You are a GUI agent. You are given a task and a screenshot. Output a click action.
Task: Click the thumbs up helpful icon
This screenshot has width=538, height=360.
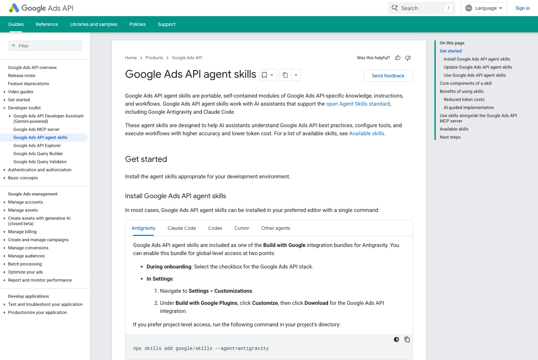[398, 58]
